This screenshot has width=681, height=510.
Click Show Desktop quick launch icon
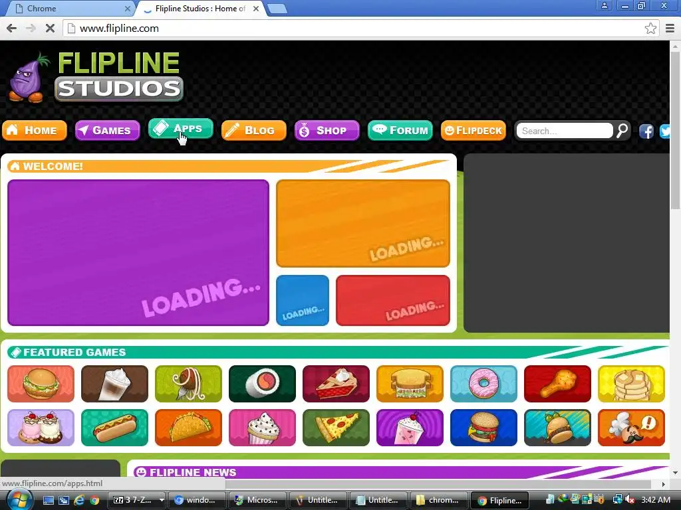click(x=48, y=500)
